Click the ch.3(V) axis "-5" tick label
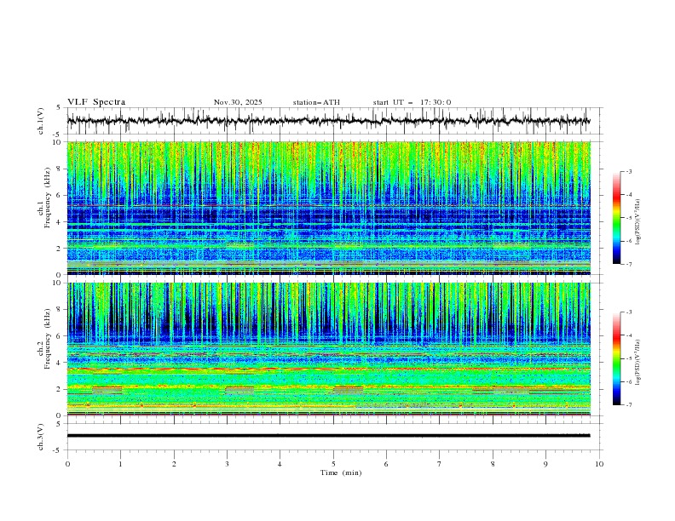Screen dimensions: 675x521 click(58, 450)
